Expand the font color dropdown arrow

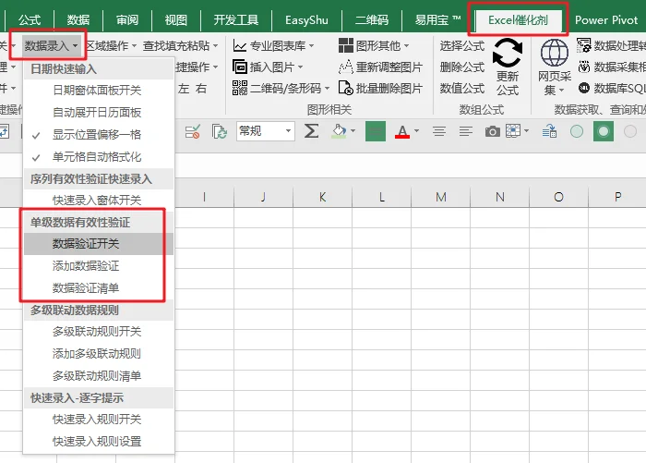point(416,131)
